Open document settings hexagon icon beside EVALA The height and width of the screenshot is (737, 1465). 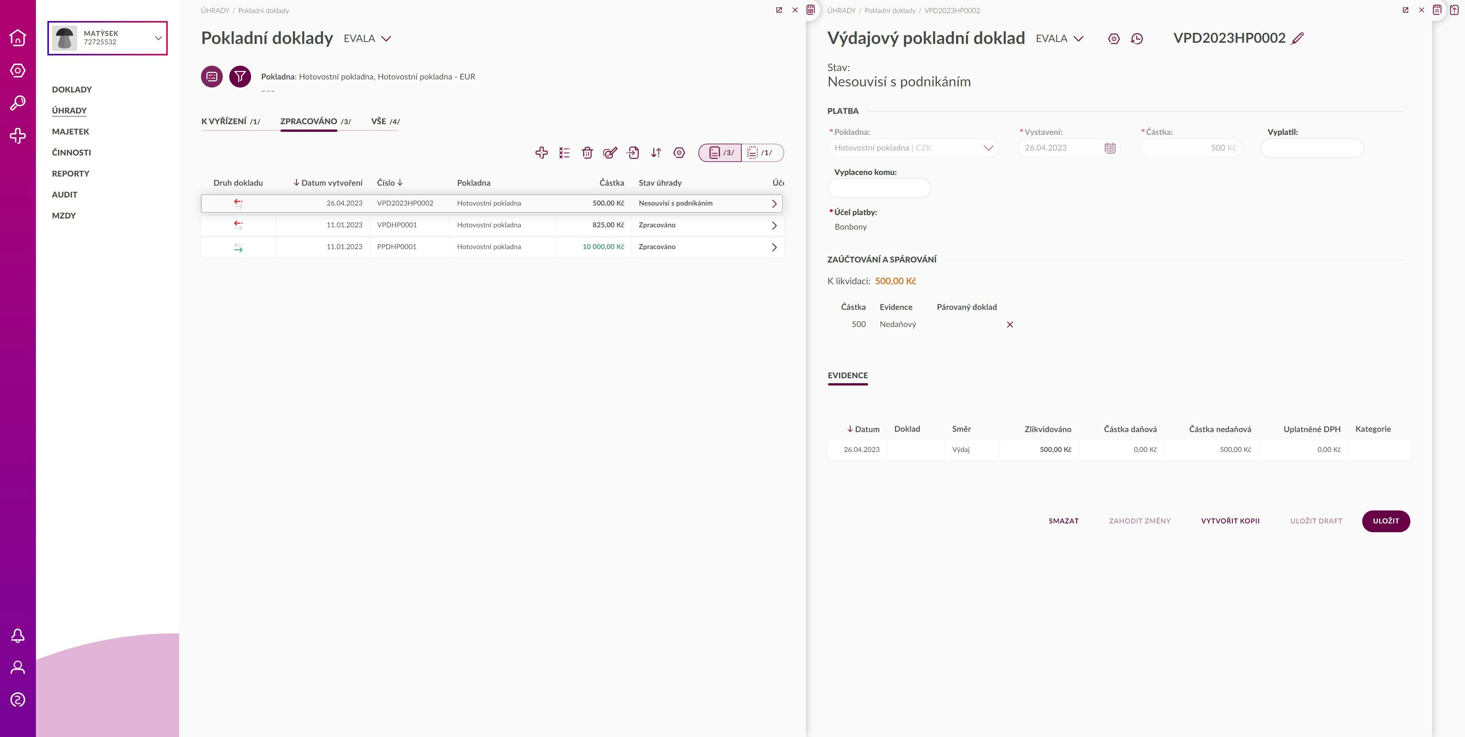(1113, 39)
